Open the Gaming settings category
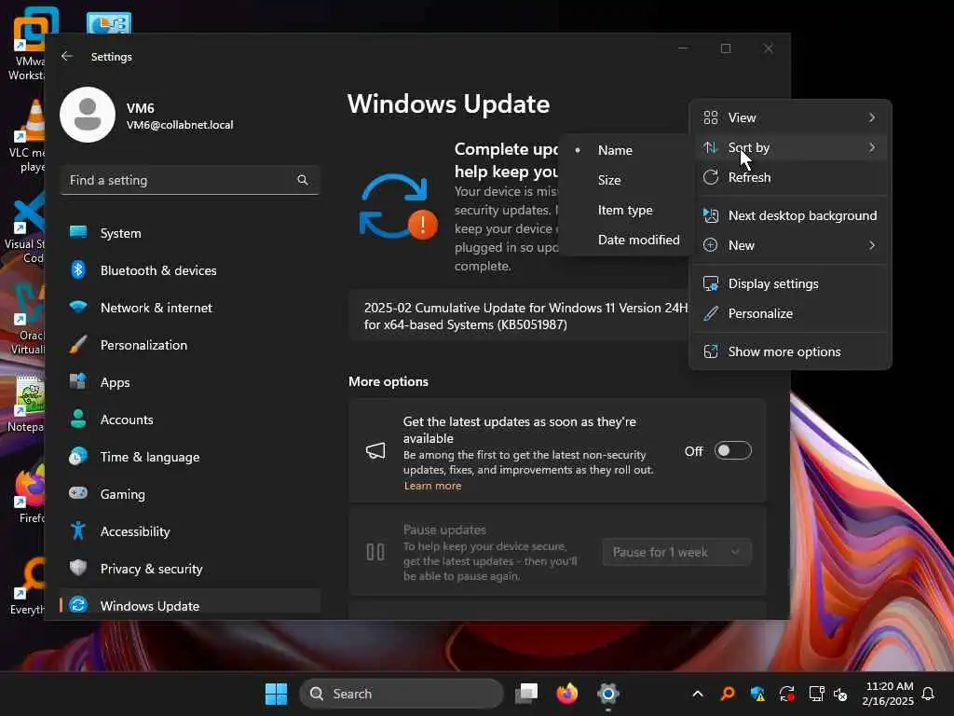Image resolution: width=954 pixels, height=716 pixels. [190, 494]
